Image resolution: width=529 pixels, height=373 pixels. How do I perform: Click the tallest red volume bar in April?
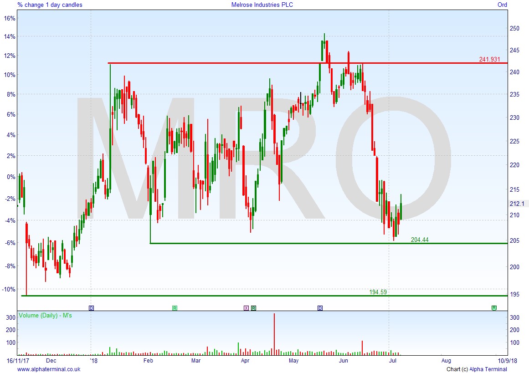[274, 334]
